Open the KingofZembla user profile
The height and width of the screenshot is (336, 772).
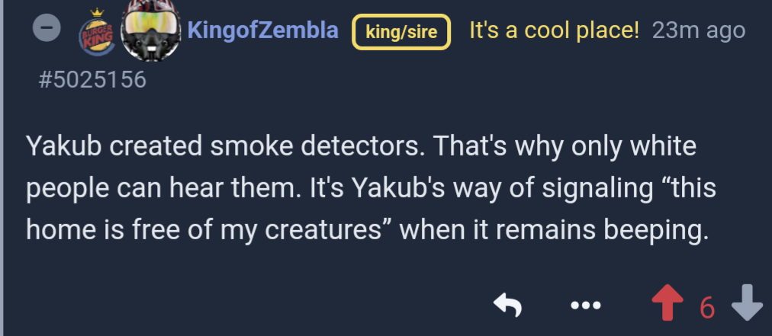(262, 30)
